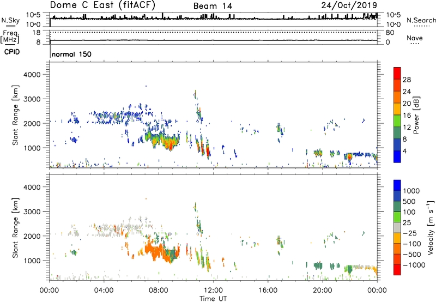
Task: Select the 'normal 150' CPID text
Action: [x=71, y=54]
